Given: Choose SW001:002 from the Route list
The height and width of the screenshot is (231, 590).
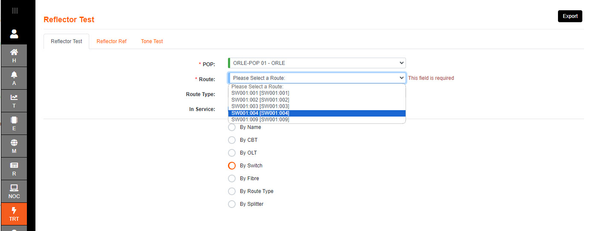Looking at the screenshot, I should point(260,99).
